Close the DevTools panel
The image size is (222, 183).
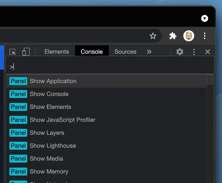click(x=208, y=52)
